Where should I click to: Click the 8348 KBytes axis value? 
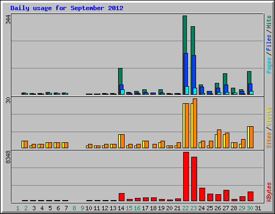(x=8, y=157)
